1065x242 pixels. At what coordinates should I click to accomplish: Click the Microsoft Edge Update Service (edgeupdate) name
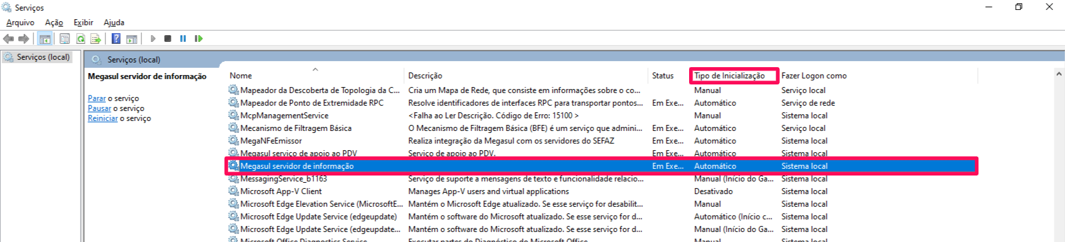[319, 217]
